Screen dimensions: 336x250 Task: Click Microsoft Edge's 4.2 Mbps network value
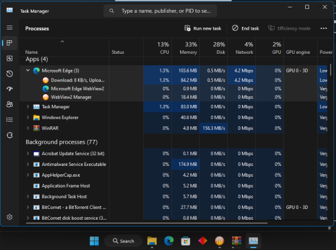point(242,71)
